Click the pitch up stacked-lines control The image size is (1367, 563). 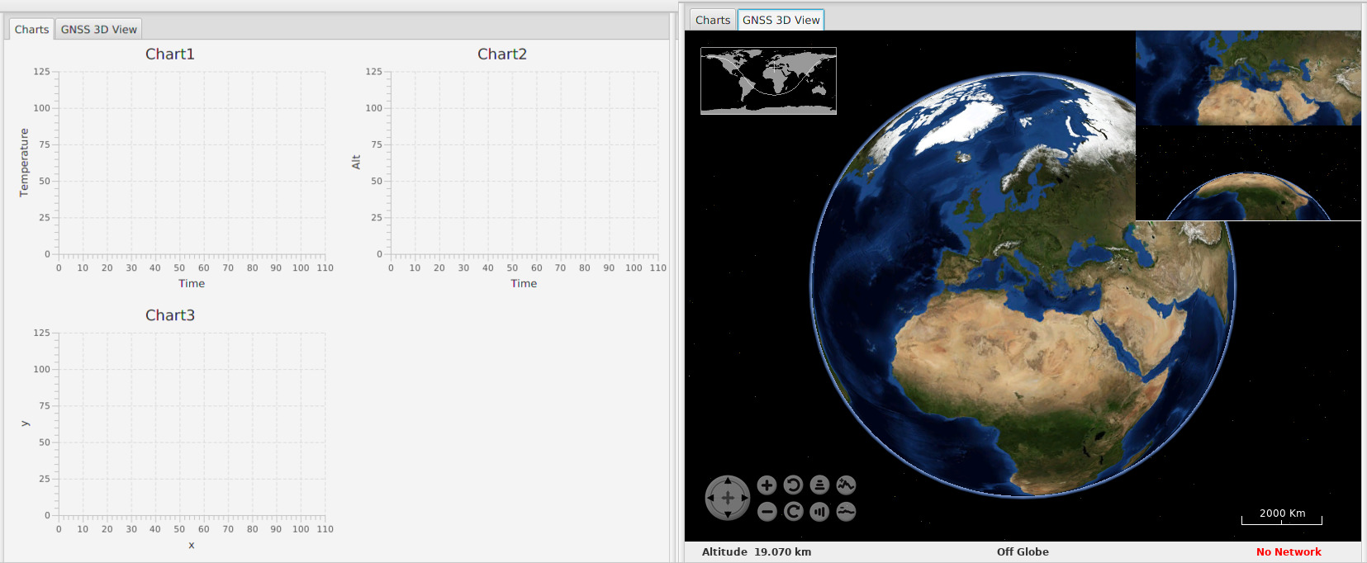click(x=819, y=485)
